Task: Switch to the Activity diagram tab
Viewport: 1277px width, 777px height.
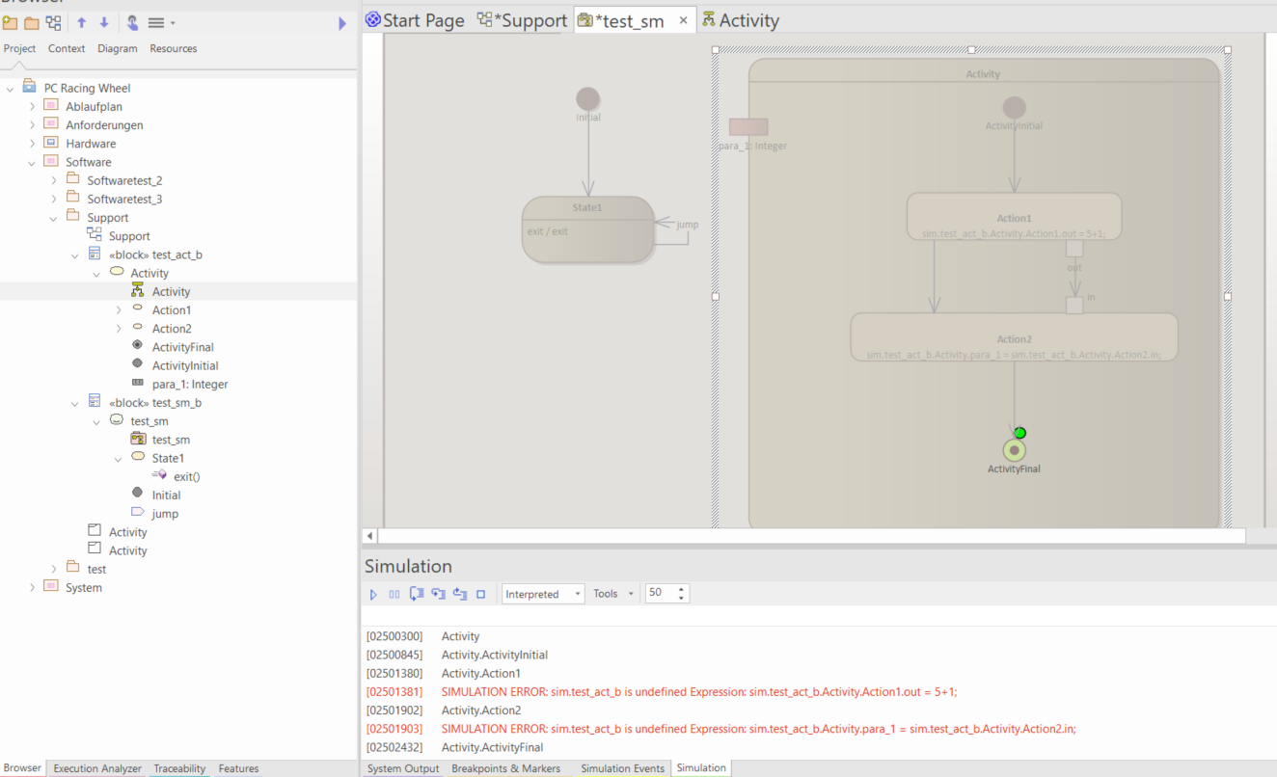Action: click(x=740, y=20)
